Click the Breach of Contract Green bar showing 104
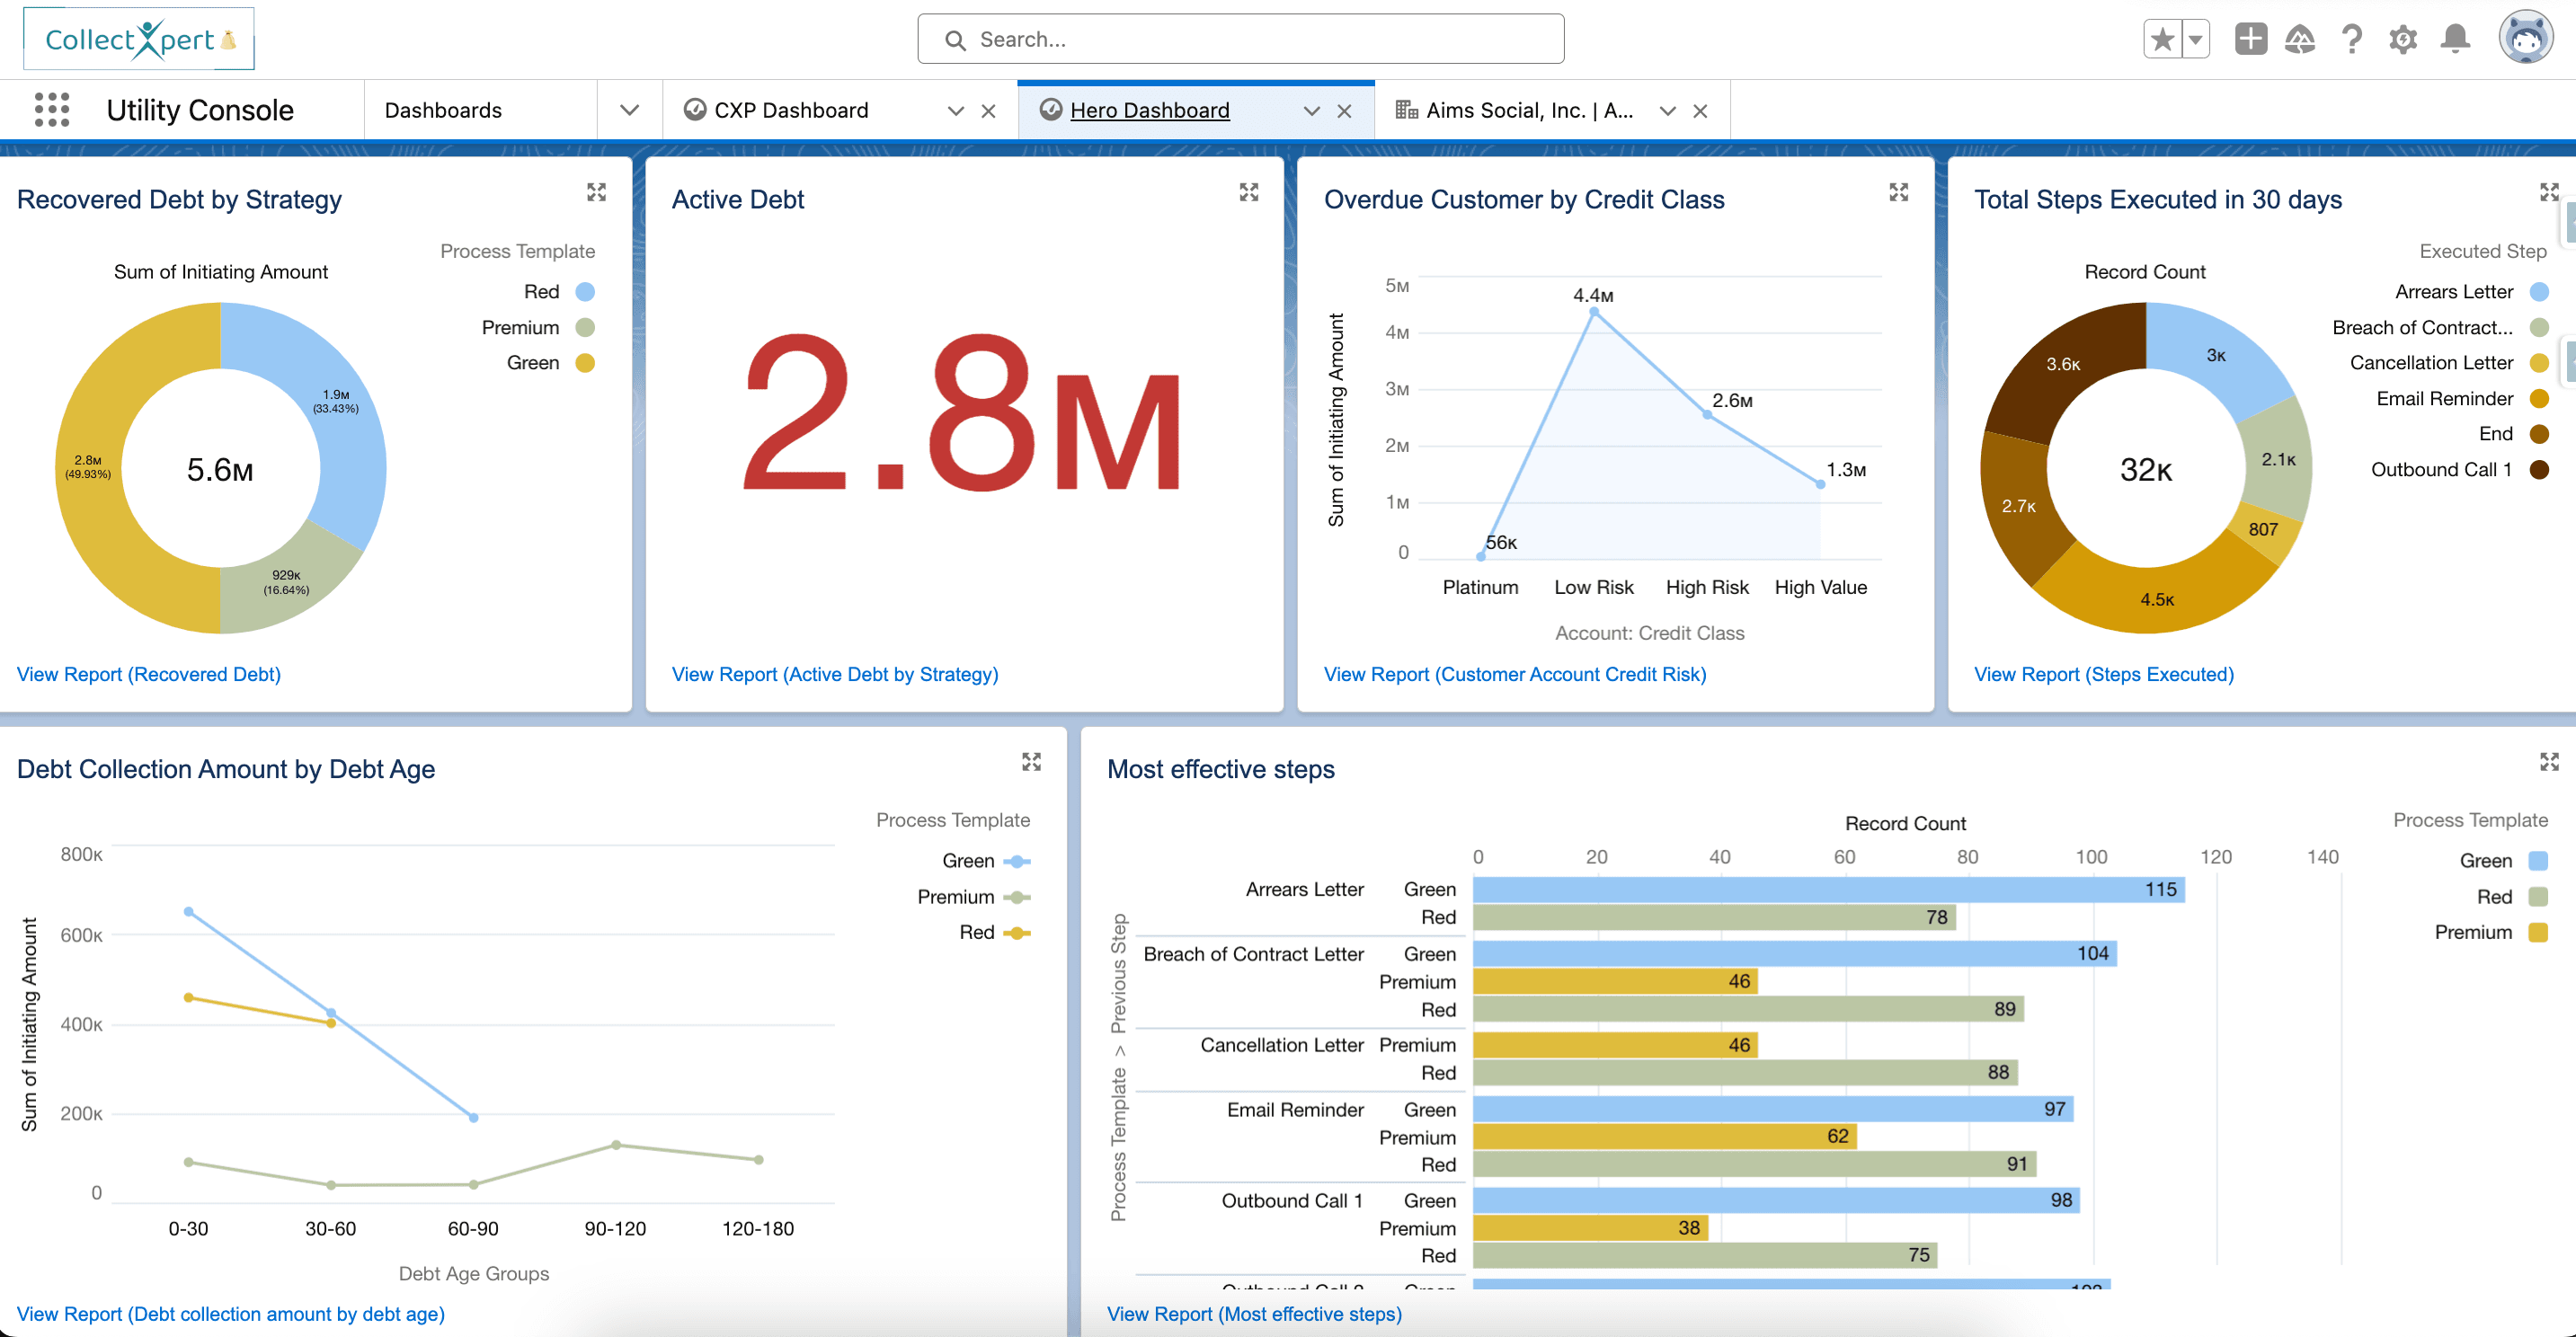Image resolution: width=2576 pixels, height=1337 pixels. tap(1795, 954)
